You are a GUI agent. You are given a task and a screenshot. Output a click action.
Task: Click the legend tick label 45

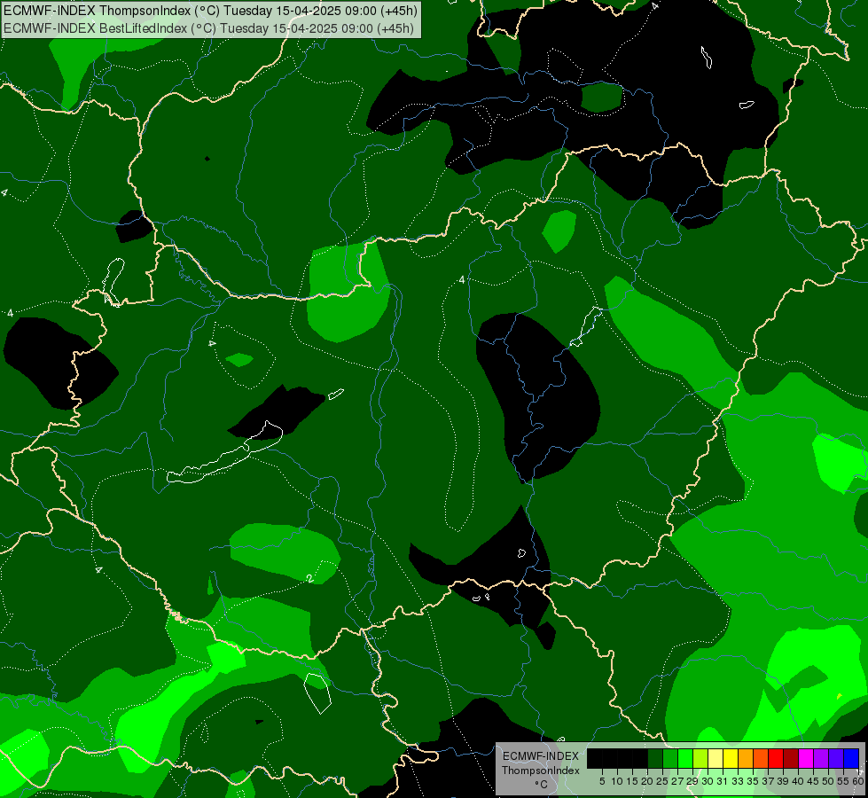pos(813,781)
